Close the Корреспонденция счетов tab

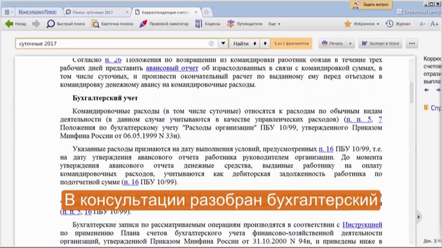196,12
